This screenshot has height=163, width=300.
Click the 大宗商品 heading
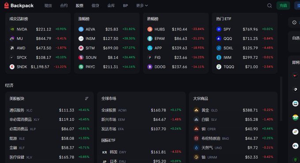coord(200,99)
